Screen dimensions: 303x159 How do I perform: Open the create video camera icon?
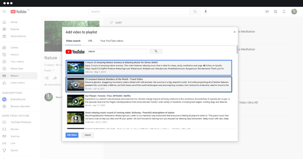pyautogui.click(x=267, y=12)
